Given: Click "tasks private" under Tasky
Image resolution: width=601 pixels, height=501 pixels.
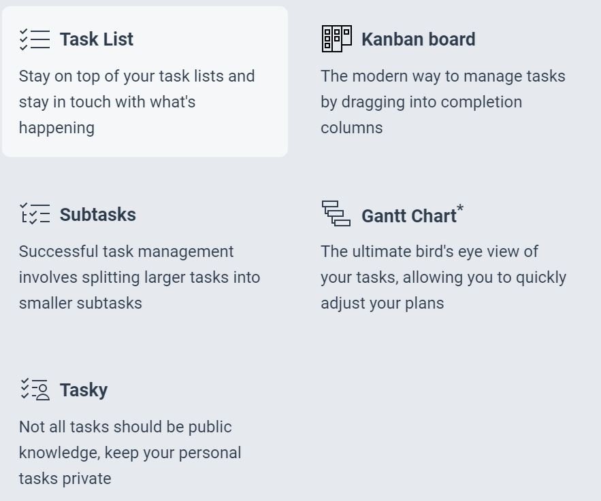Looking at the screenshot, I should click(x=65, y=479).
